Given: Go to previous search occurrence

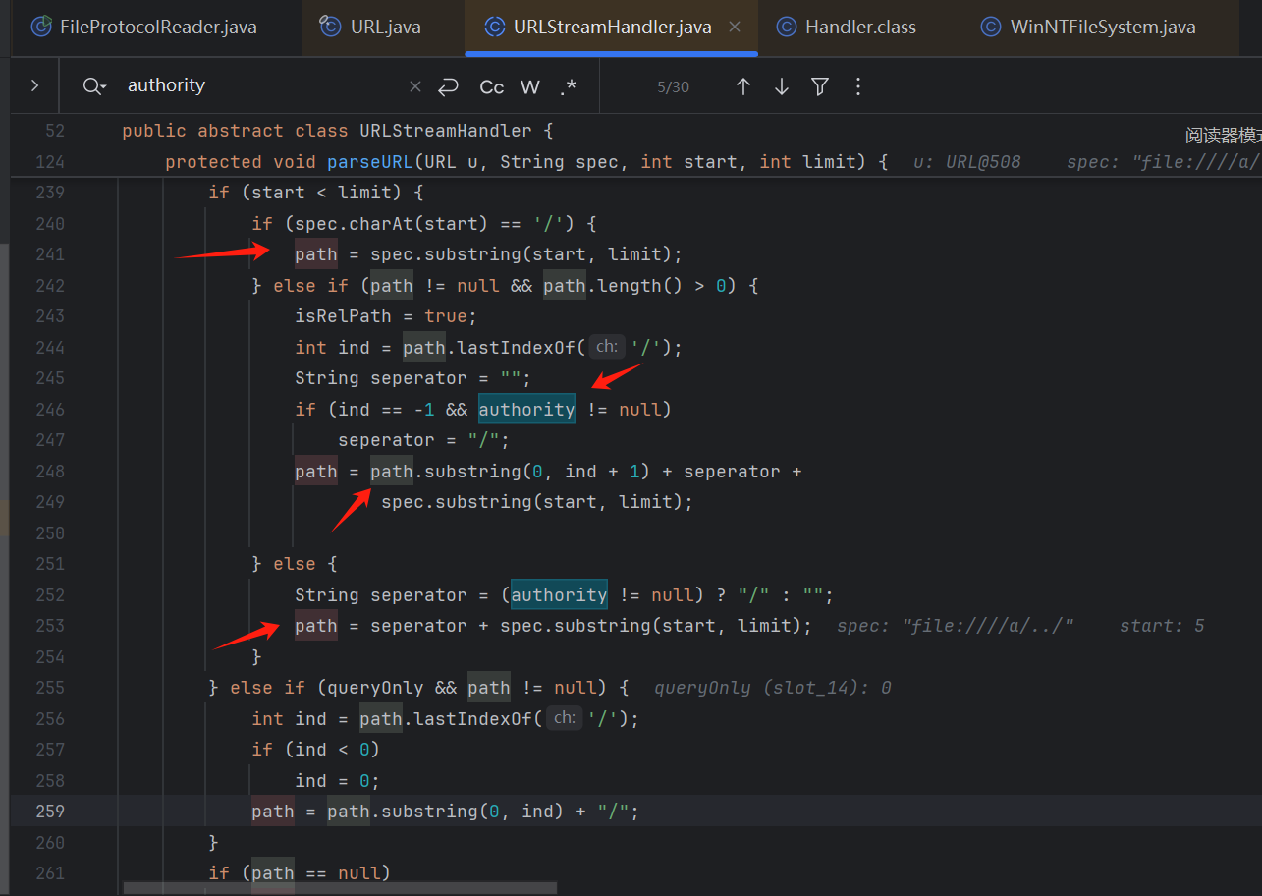Looking at the screenshot, I should (743, 86).
